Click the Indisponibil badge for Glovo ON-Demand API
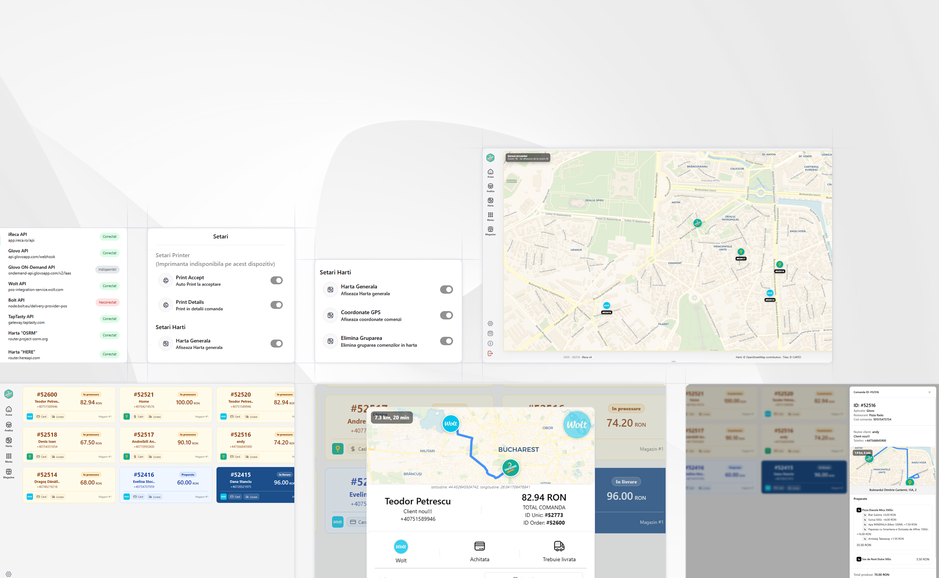The height and width of the screenshot is (578, 939). tap(107, 269)
